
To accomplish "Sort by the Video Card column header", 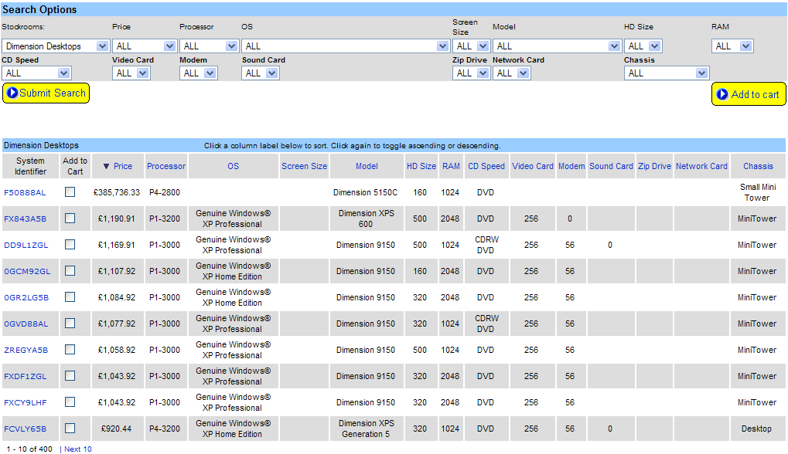I will 533,166.
